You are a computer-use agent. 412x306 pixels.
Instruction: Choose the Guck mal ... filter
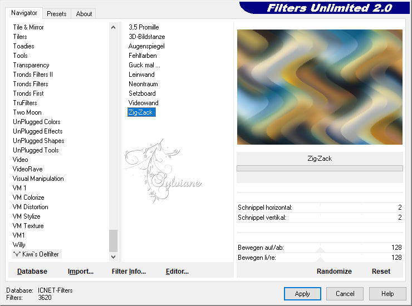click(144, 65)
